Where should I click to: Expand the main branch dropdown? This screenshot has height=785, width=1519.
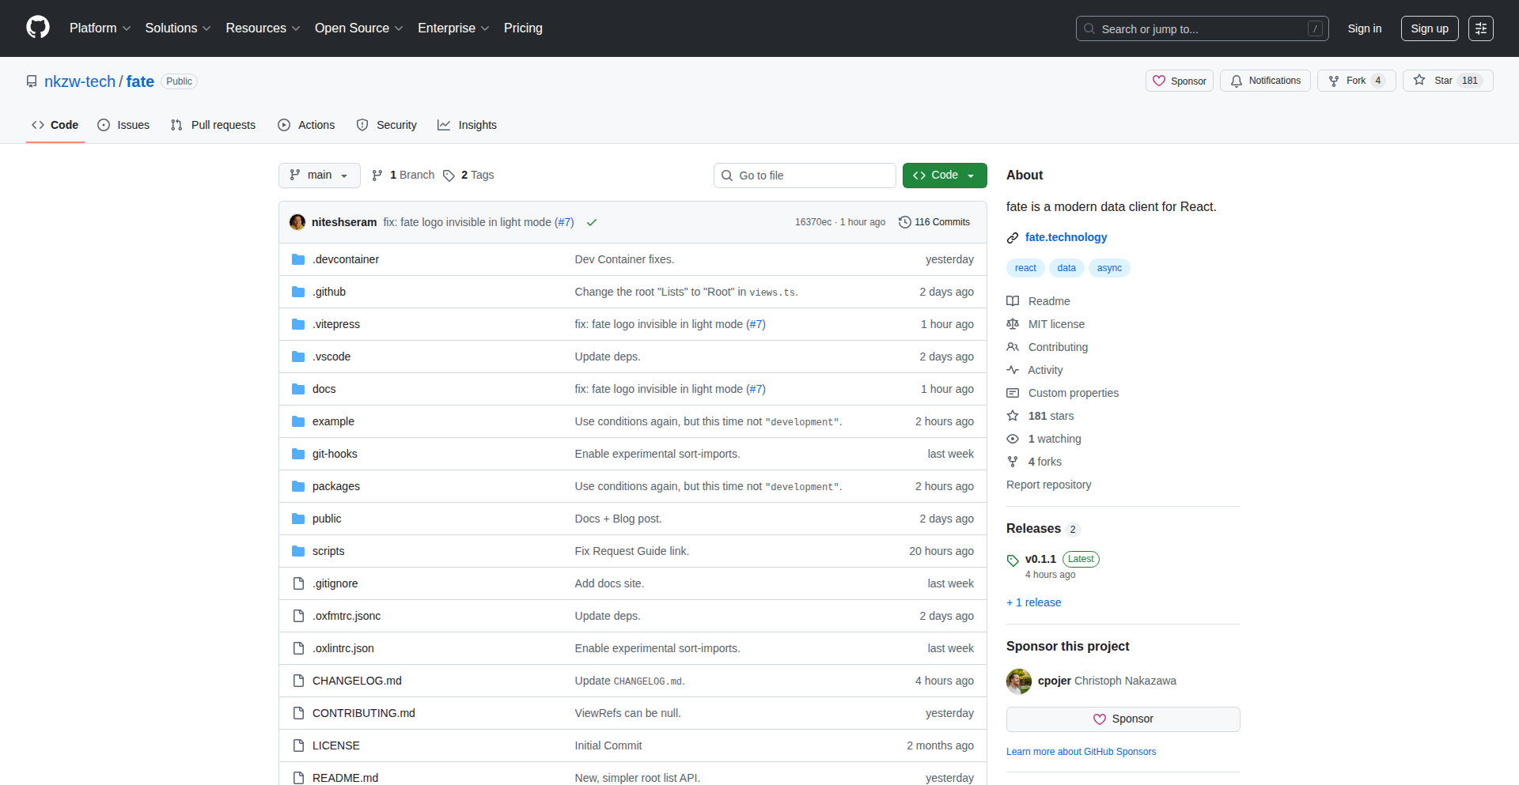click(319, 175)
